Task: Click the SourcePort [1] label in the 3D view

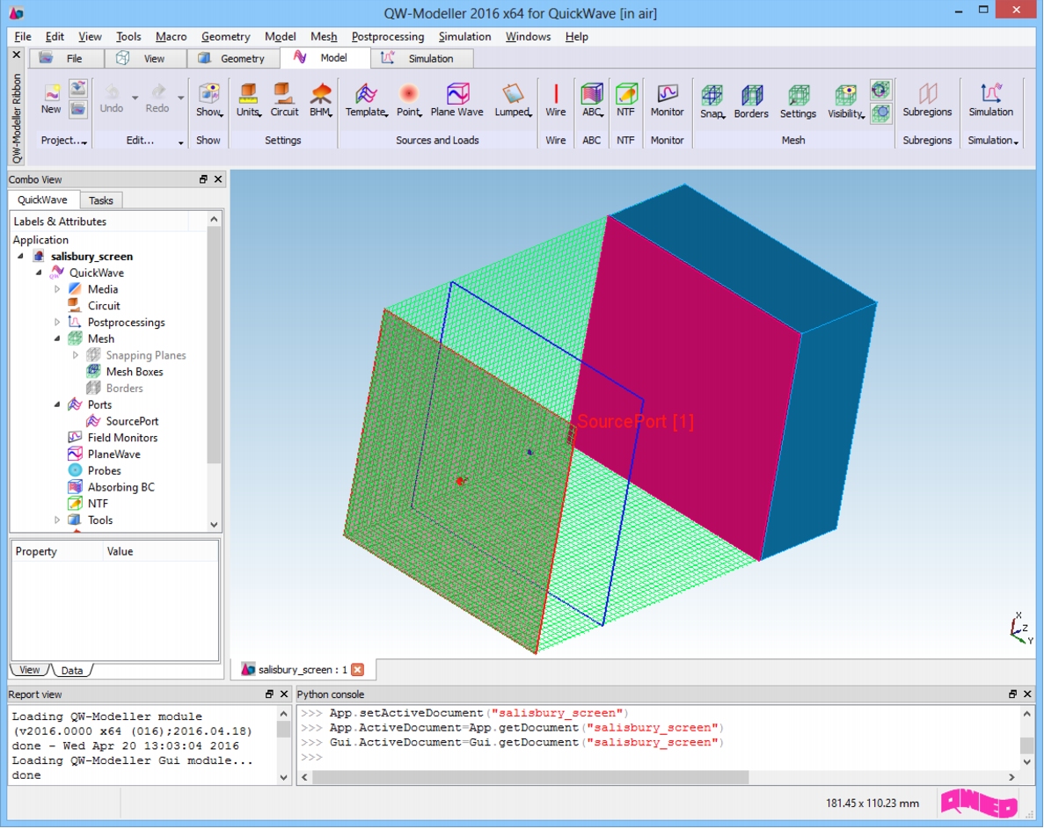Action: click(635, 422)
